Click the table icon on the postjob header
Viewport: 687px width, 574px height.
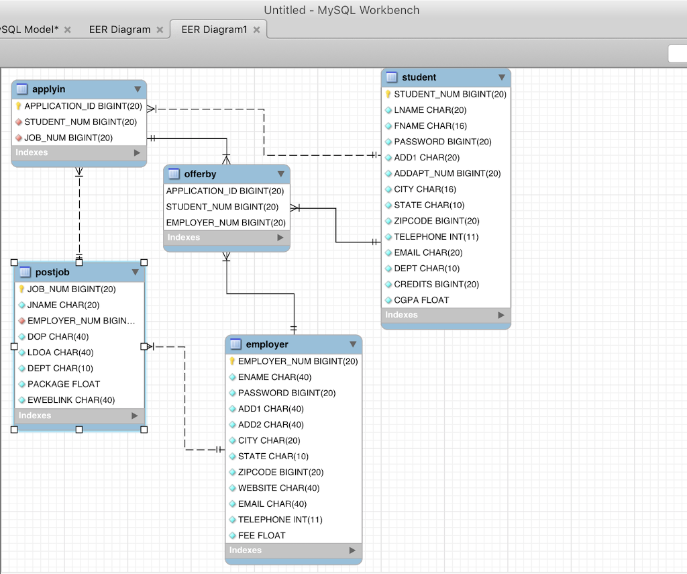pyautogui.click(x=25, y=272)
